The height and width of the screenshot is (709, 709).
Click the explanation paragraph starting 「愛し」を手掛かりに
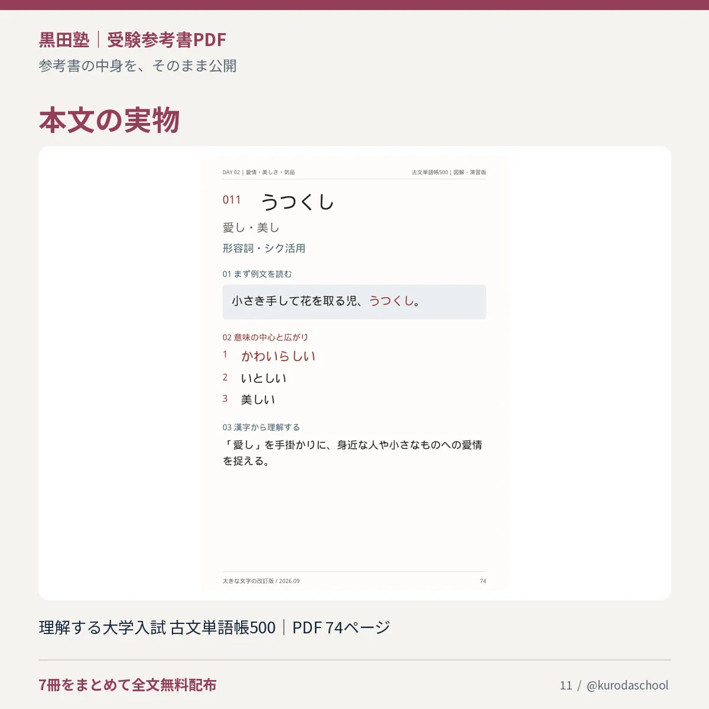point(353,453)
